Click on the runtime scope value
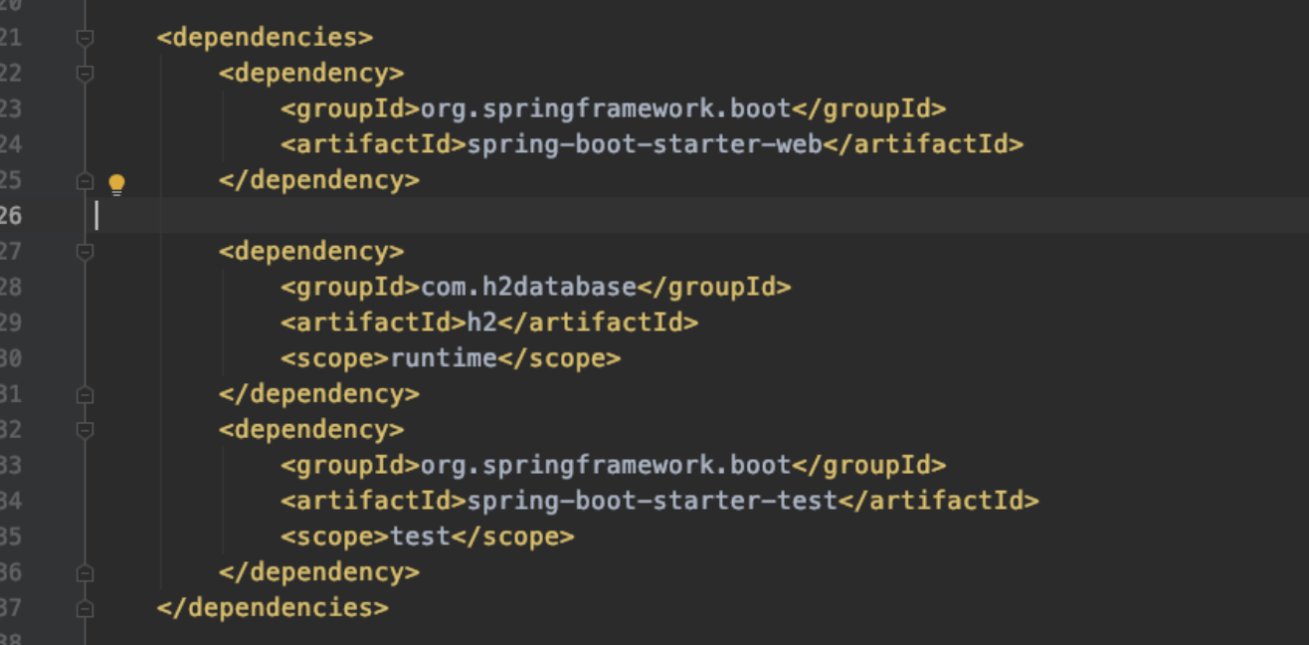This screenshot has height=645, width=1309. (x=443, y=358)
